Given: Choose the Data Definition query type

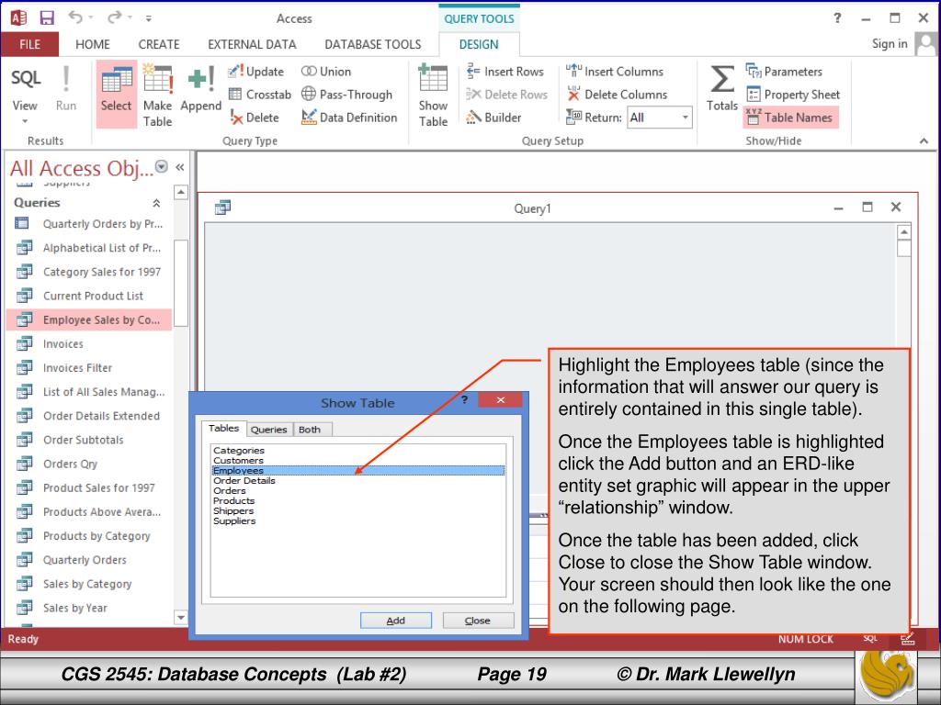Looking at the screenshot, I should point(349,117).
